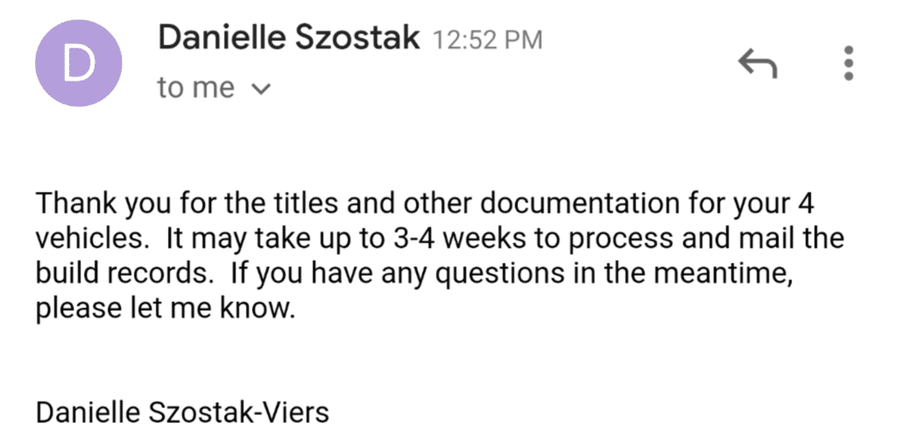Viewport: 897px width, 443px height.
Task: Click the signature "Danielle Szostak-Viers"
Action: tap(182, 411)
